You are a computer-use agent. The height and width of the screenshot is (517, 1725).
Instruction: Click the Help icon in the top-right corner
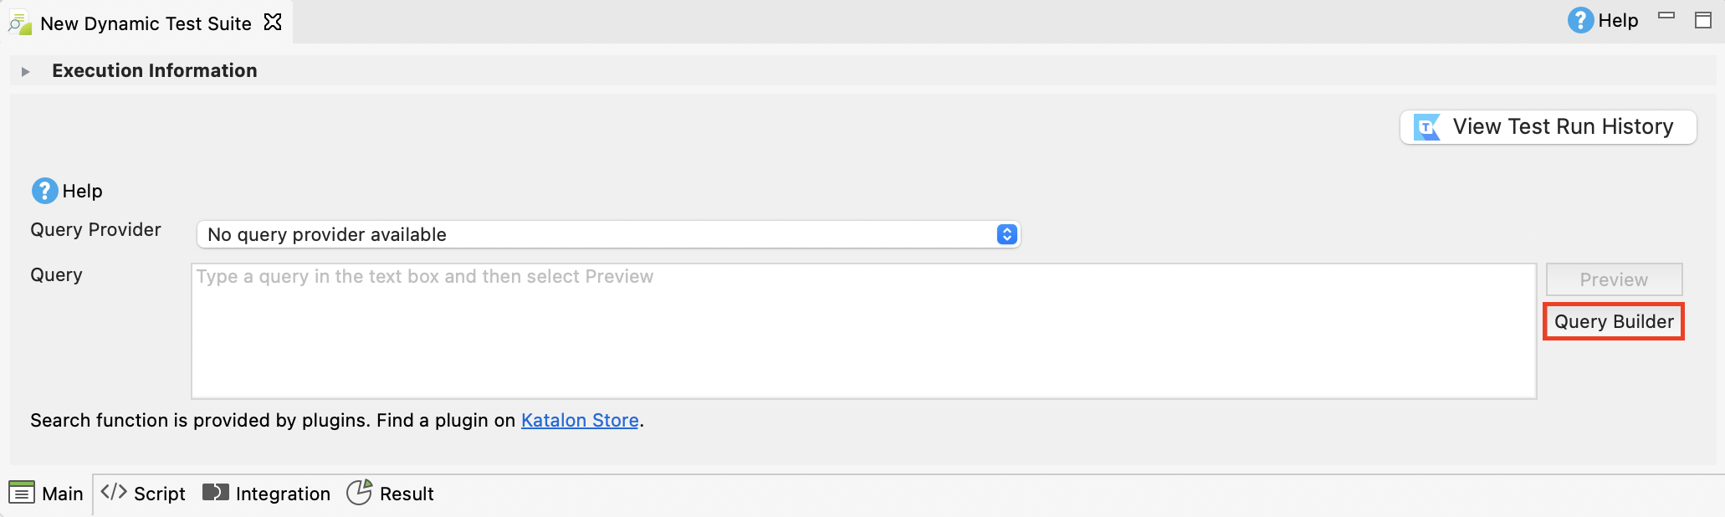(1579, 20)
